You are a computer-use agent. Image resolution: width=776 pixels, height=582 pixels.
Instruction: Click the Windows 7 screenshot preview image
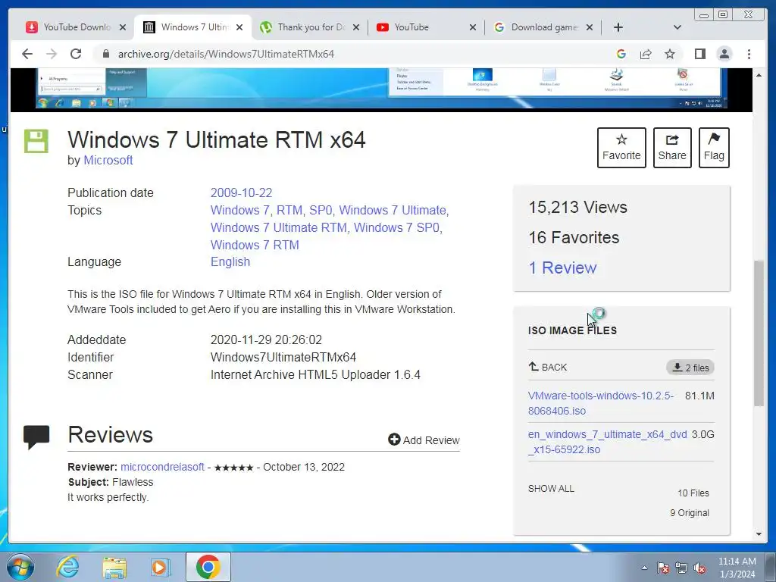(381, 89)
